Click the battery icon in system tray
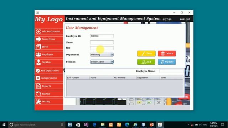228x128 pixels. [196, 125]
